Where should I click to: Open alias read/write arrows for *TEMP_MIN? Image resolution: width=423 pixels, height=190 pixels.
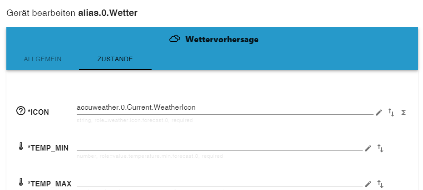tap(381, 148)
